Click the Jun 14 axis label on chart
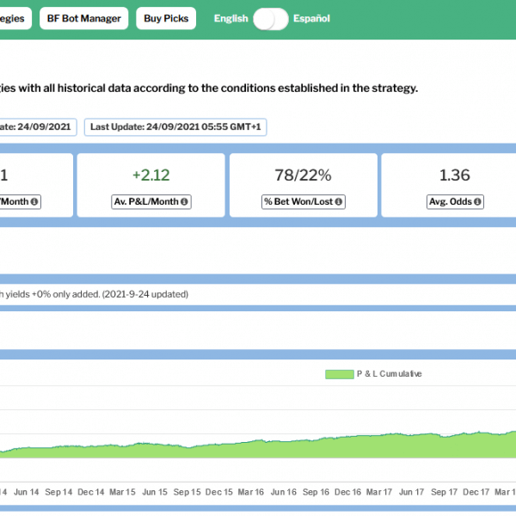 pyautogui.click(x=27, y=492)
